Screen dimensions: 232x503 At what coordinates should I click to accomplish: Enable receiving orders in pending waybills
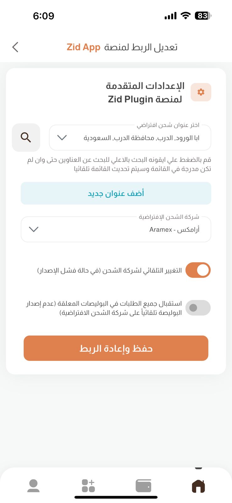[x=198, y=307]
